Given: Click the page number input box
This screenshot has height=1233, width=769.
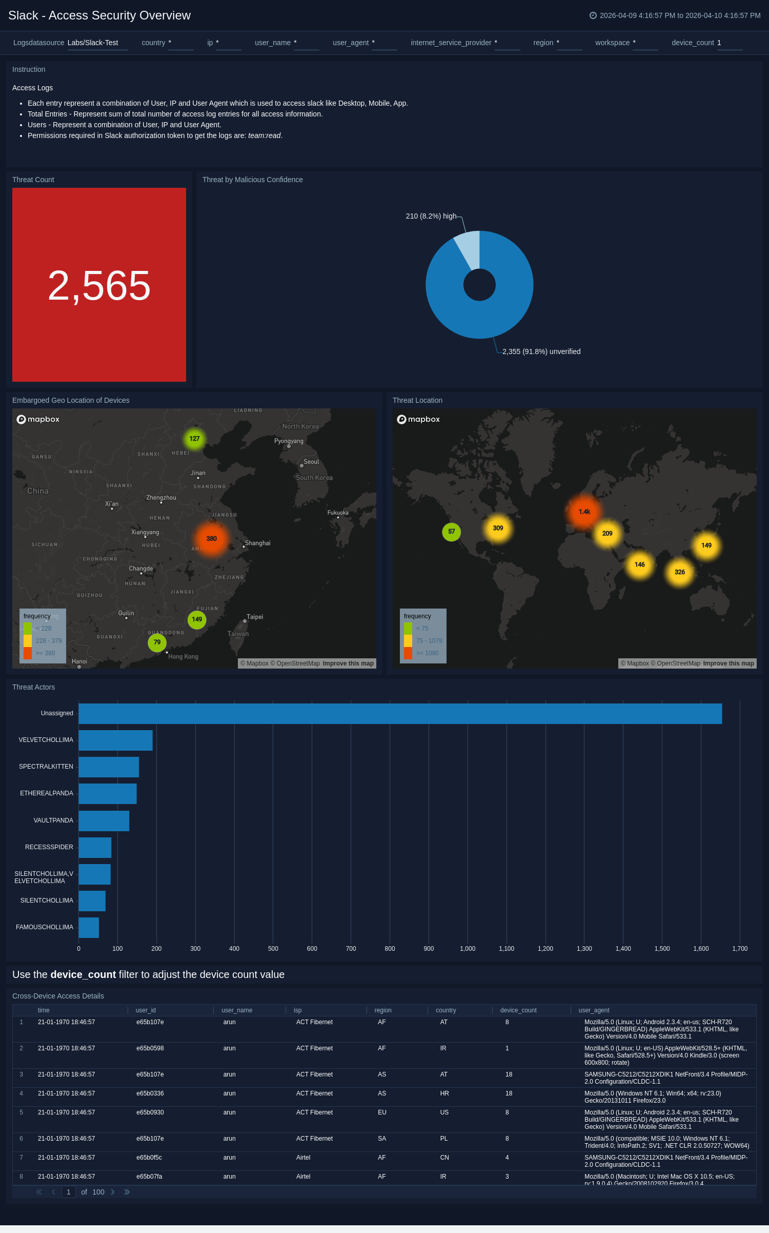Looking at the screenshot, I should [x=68, y=1192].
